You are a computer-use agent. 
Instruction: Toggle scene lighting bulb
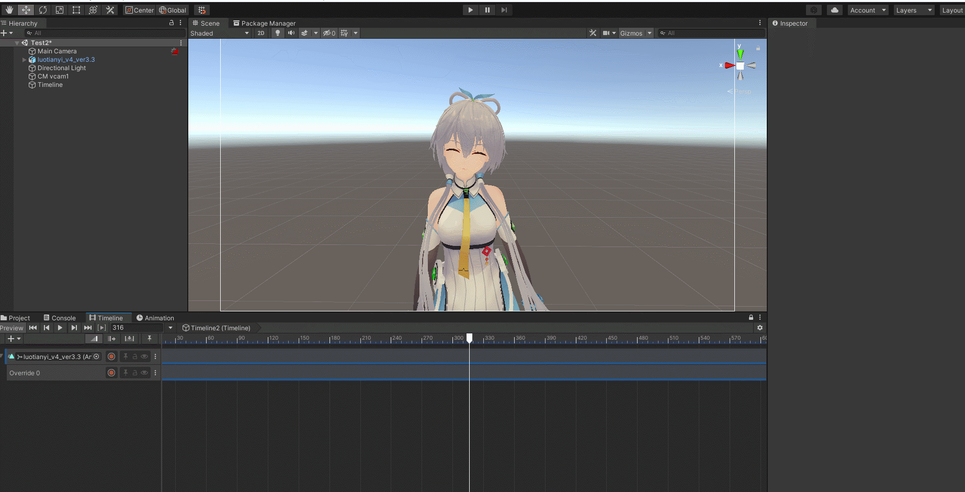point(278,33)
